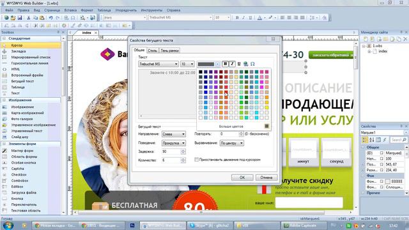The width and height of the screenshot is (409, 230).
Task: Click the Omega special character icon in main toolbar
Action: [x=73, y=18]
